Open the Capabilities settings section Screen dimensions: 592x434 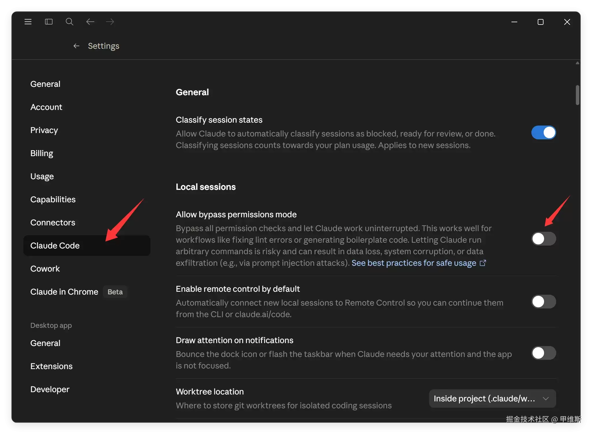(87, 199)
